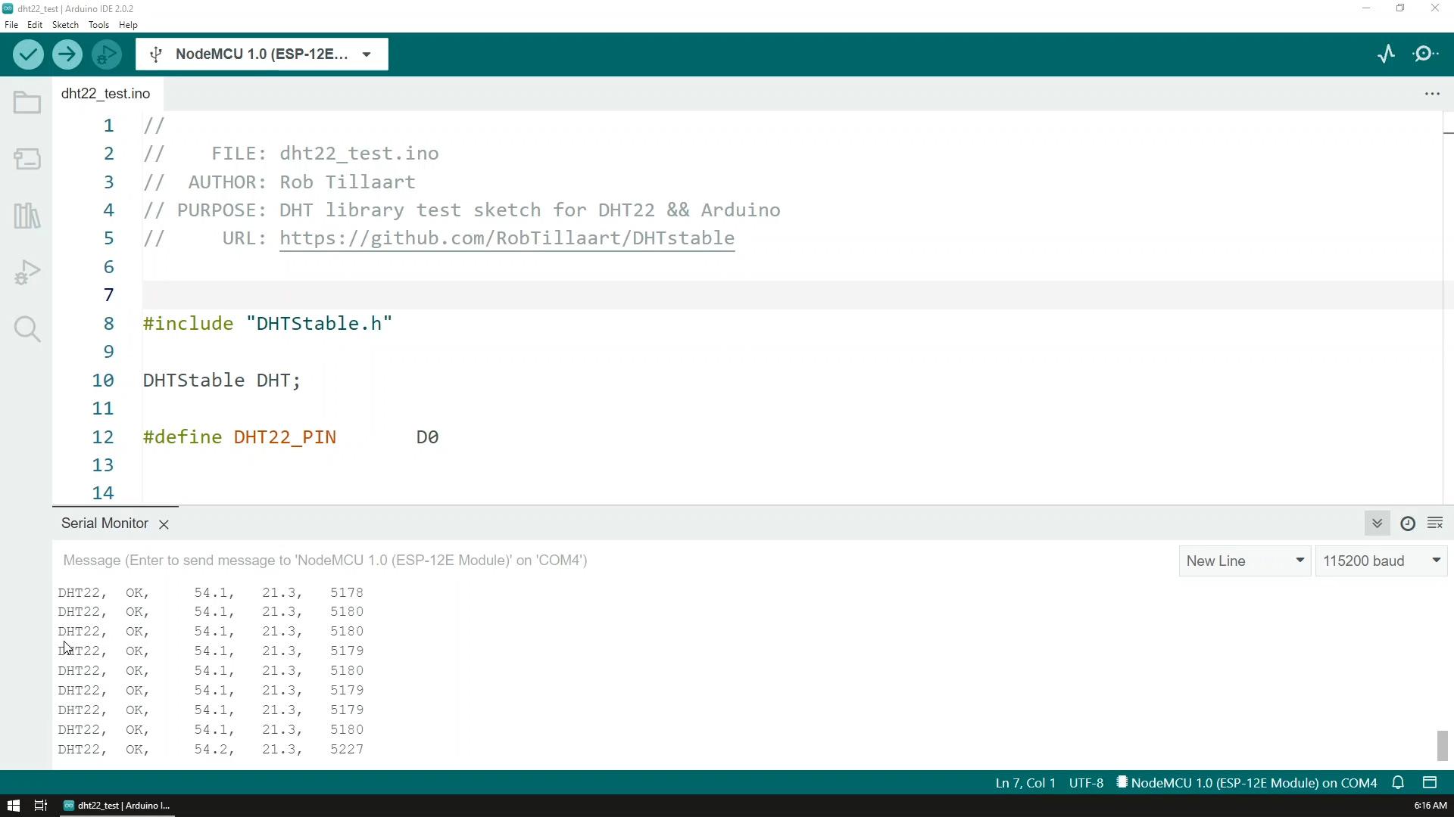Click the USB icon in board selector

click(x=156, y=54)
